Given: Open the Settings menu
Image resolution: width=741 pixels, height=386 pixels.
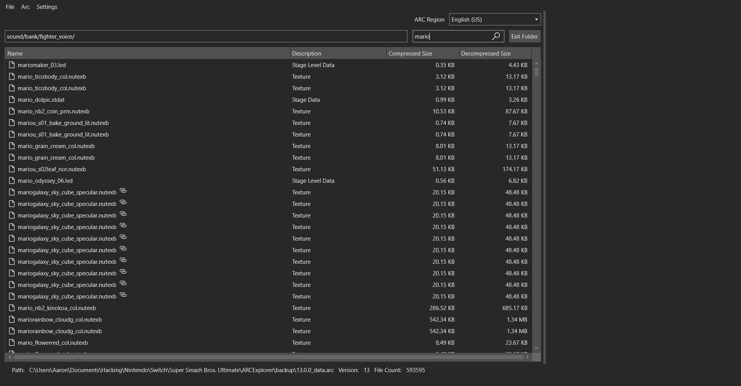Looking at the screenshot, I should tap(47, 7).
